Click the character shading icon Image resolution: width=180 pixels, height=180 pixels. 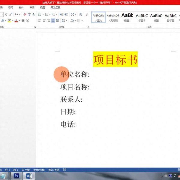23,21
